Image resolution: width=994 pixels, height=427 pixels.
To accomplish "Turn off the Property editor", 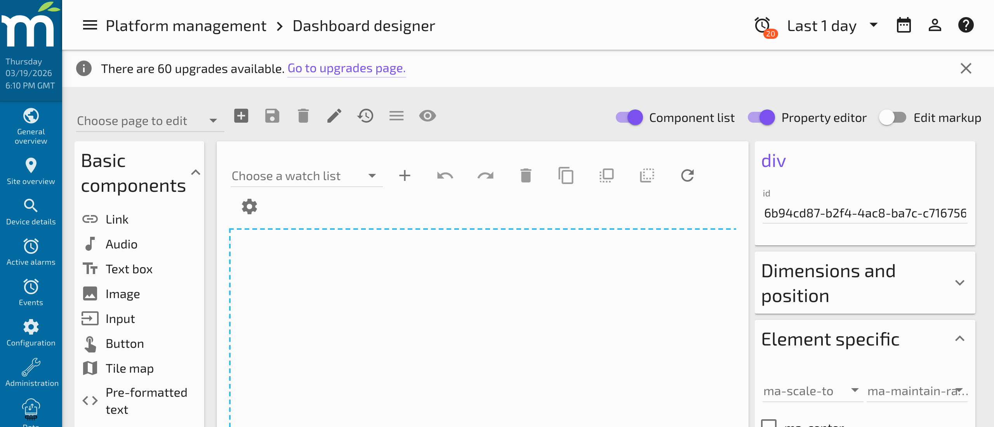I will pyautogui.click(x=760, y=117).
